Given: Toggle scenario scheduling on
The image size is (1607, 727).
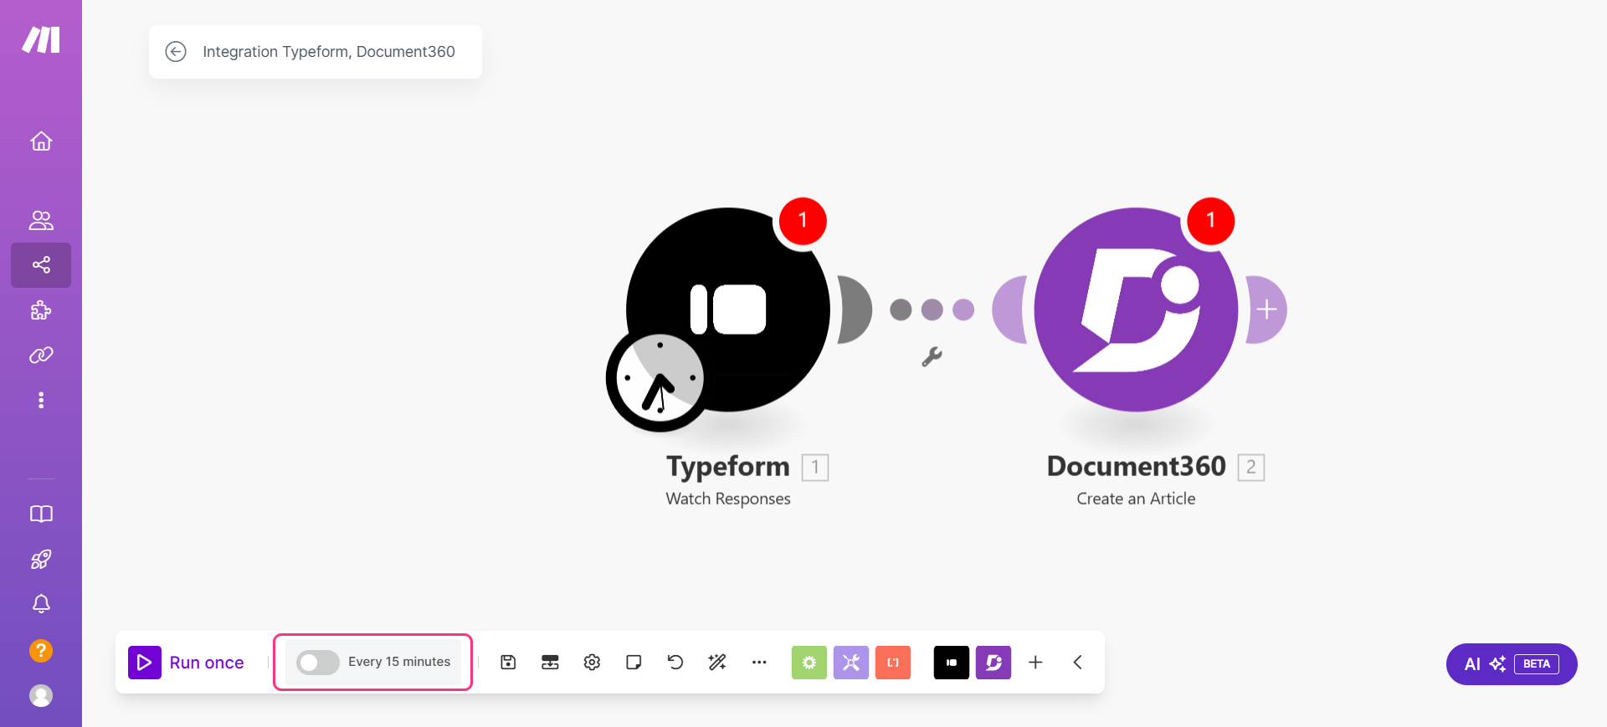Looking at the screenshot, I should (318, 663).
